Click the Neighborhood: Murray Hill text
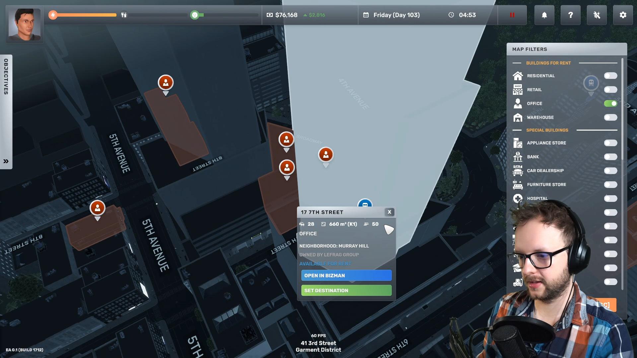This screenshot has width=637, height=358. pyautogui.click(x=334, y=246)
